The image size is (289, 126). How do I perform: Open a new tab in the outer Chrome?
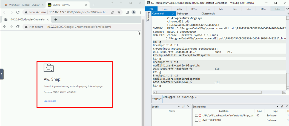pos(94,5)
